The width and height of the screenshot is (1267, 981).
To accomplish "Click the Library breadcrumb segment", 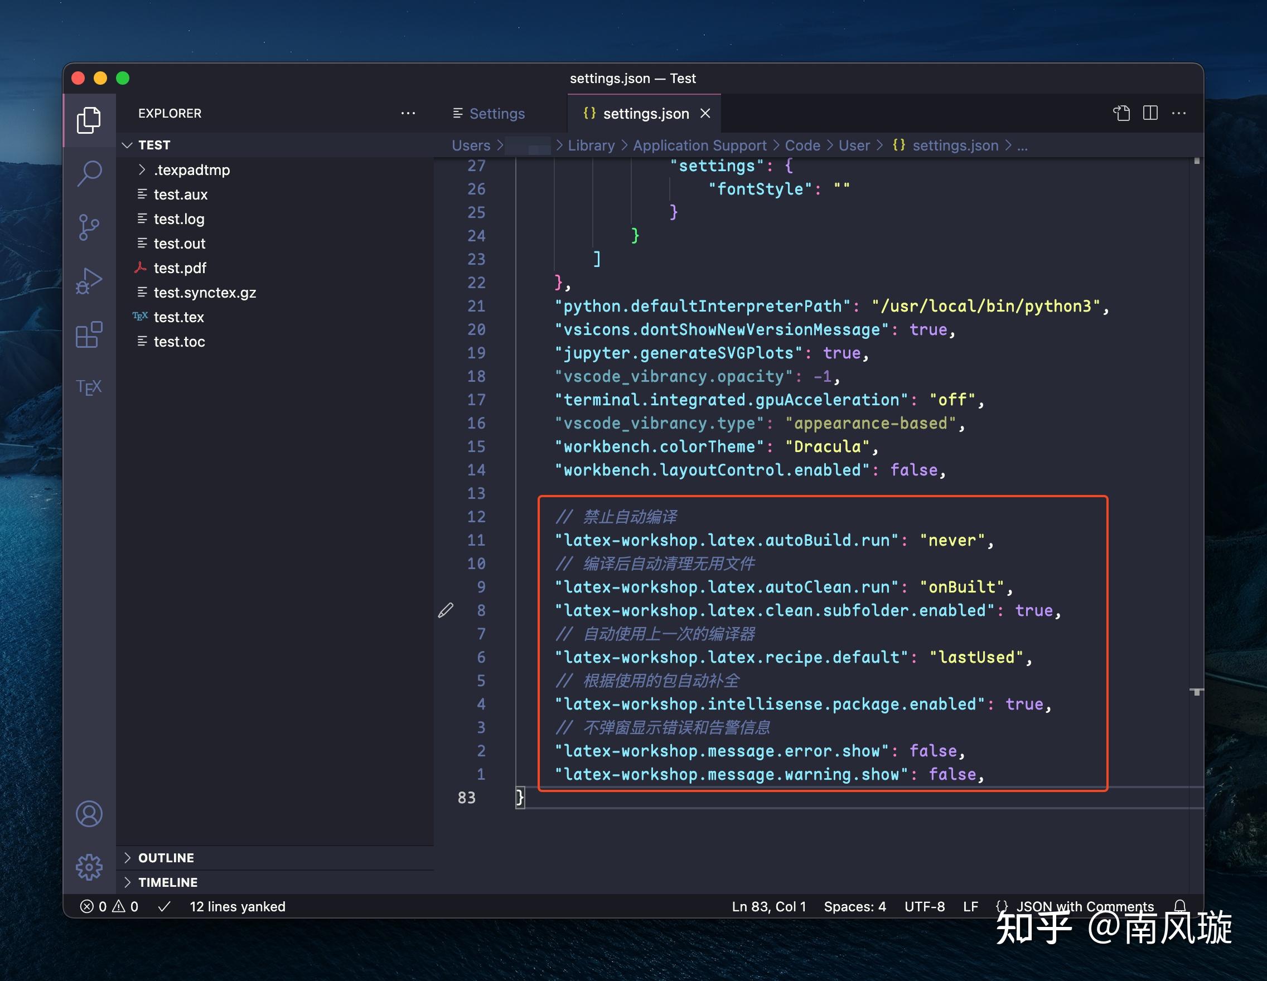I will point(591,145).
